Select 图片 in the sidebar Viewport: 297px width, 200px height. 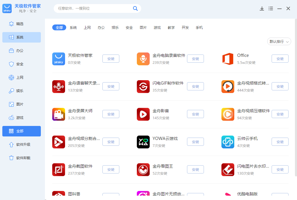click(x=22, y=104)
